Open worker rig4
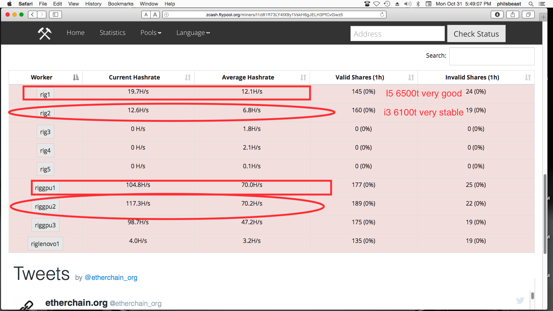Viewport: 553px width, 311px height. click(45, 150)
